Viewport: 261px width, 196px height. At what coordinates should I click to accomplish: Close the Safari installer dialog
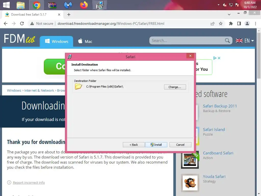point(190,56)
